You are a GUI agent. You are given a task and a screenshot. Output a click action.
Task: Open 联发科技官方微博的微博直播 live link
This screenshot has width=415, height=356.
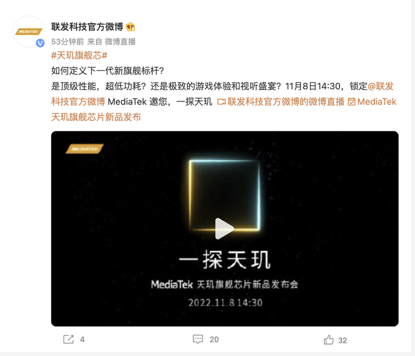pyautogui.click(x=281, y=102)
